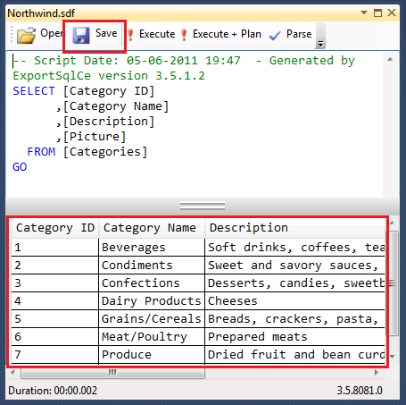Click the Save button label
This screenshot has height=405, width=406.
(106, 33)
